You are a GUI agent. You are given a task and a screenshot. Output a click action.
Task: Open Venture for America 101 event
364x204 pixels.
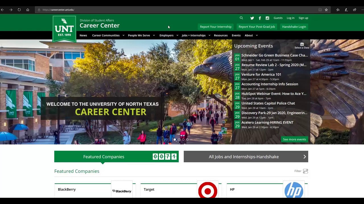pyautogui.click(x=261, y=75)
